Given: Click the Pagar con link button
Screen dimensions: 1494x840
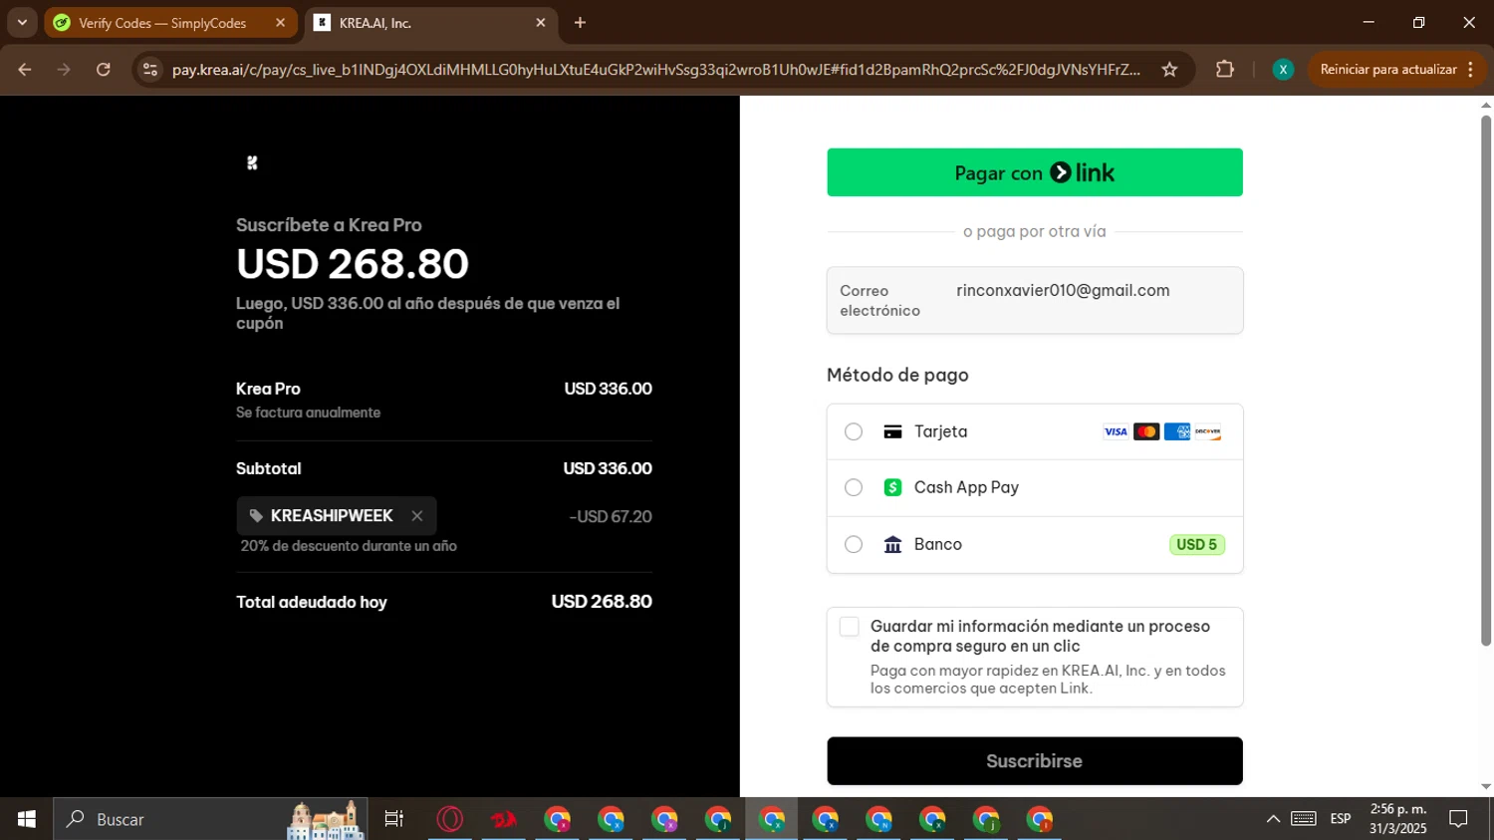Looking at the screenshot, I should click(x=1035, y=172).
